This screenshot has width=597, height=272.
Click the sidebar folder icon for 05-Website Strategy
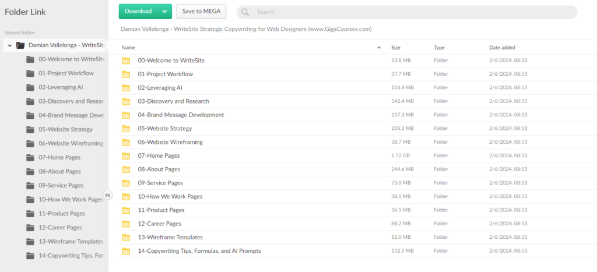point(30,129)
